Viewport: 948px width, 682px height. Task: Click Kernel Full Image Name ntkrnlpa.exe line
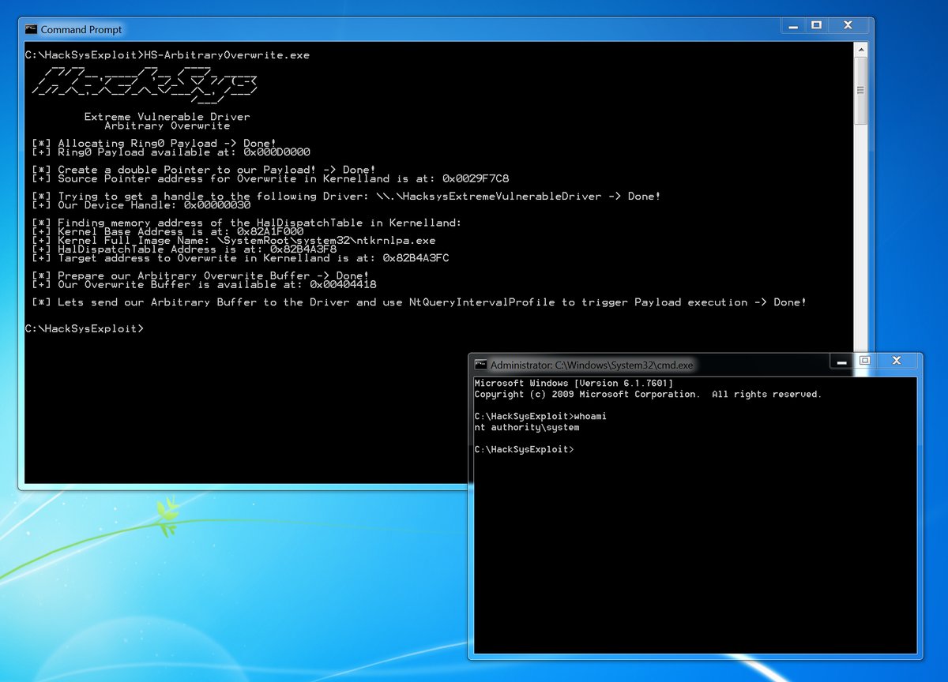234,240
